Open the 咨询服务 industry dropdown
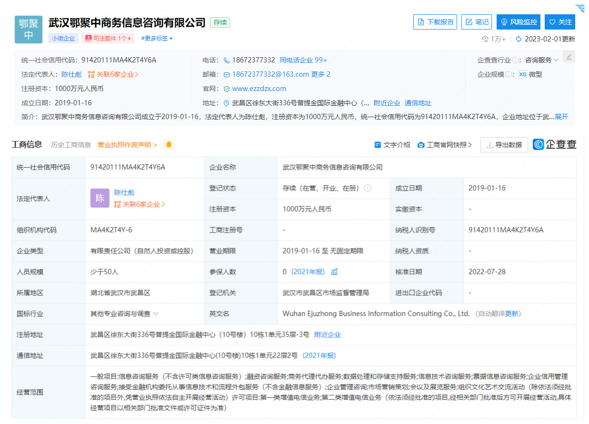 pyautogui.click(x=542, y=60)
